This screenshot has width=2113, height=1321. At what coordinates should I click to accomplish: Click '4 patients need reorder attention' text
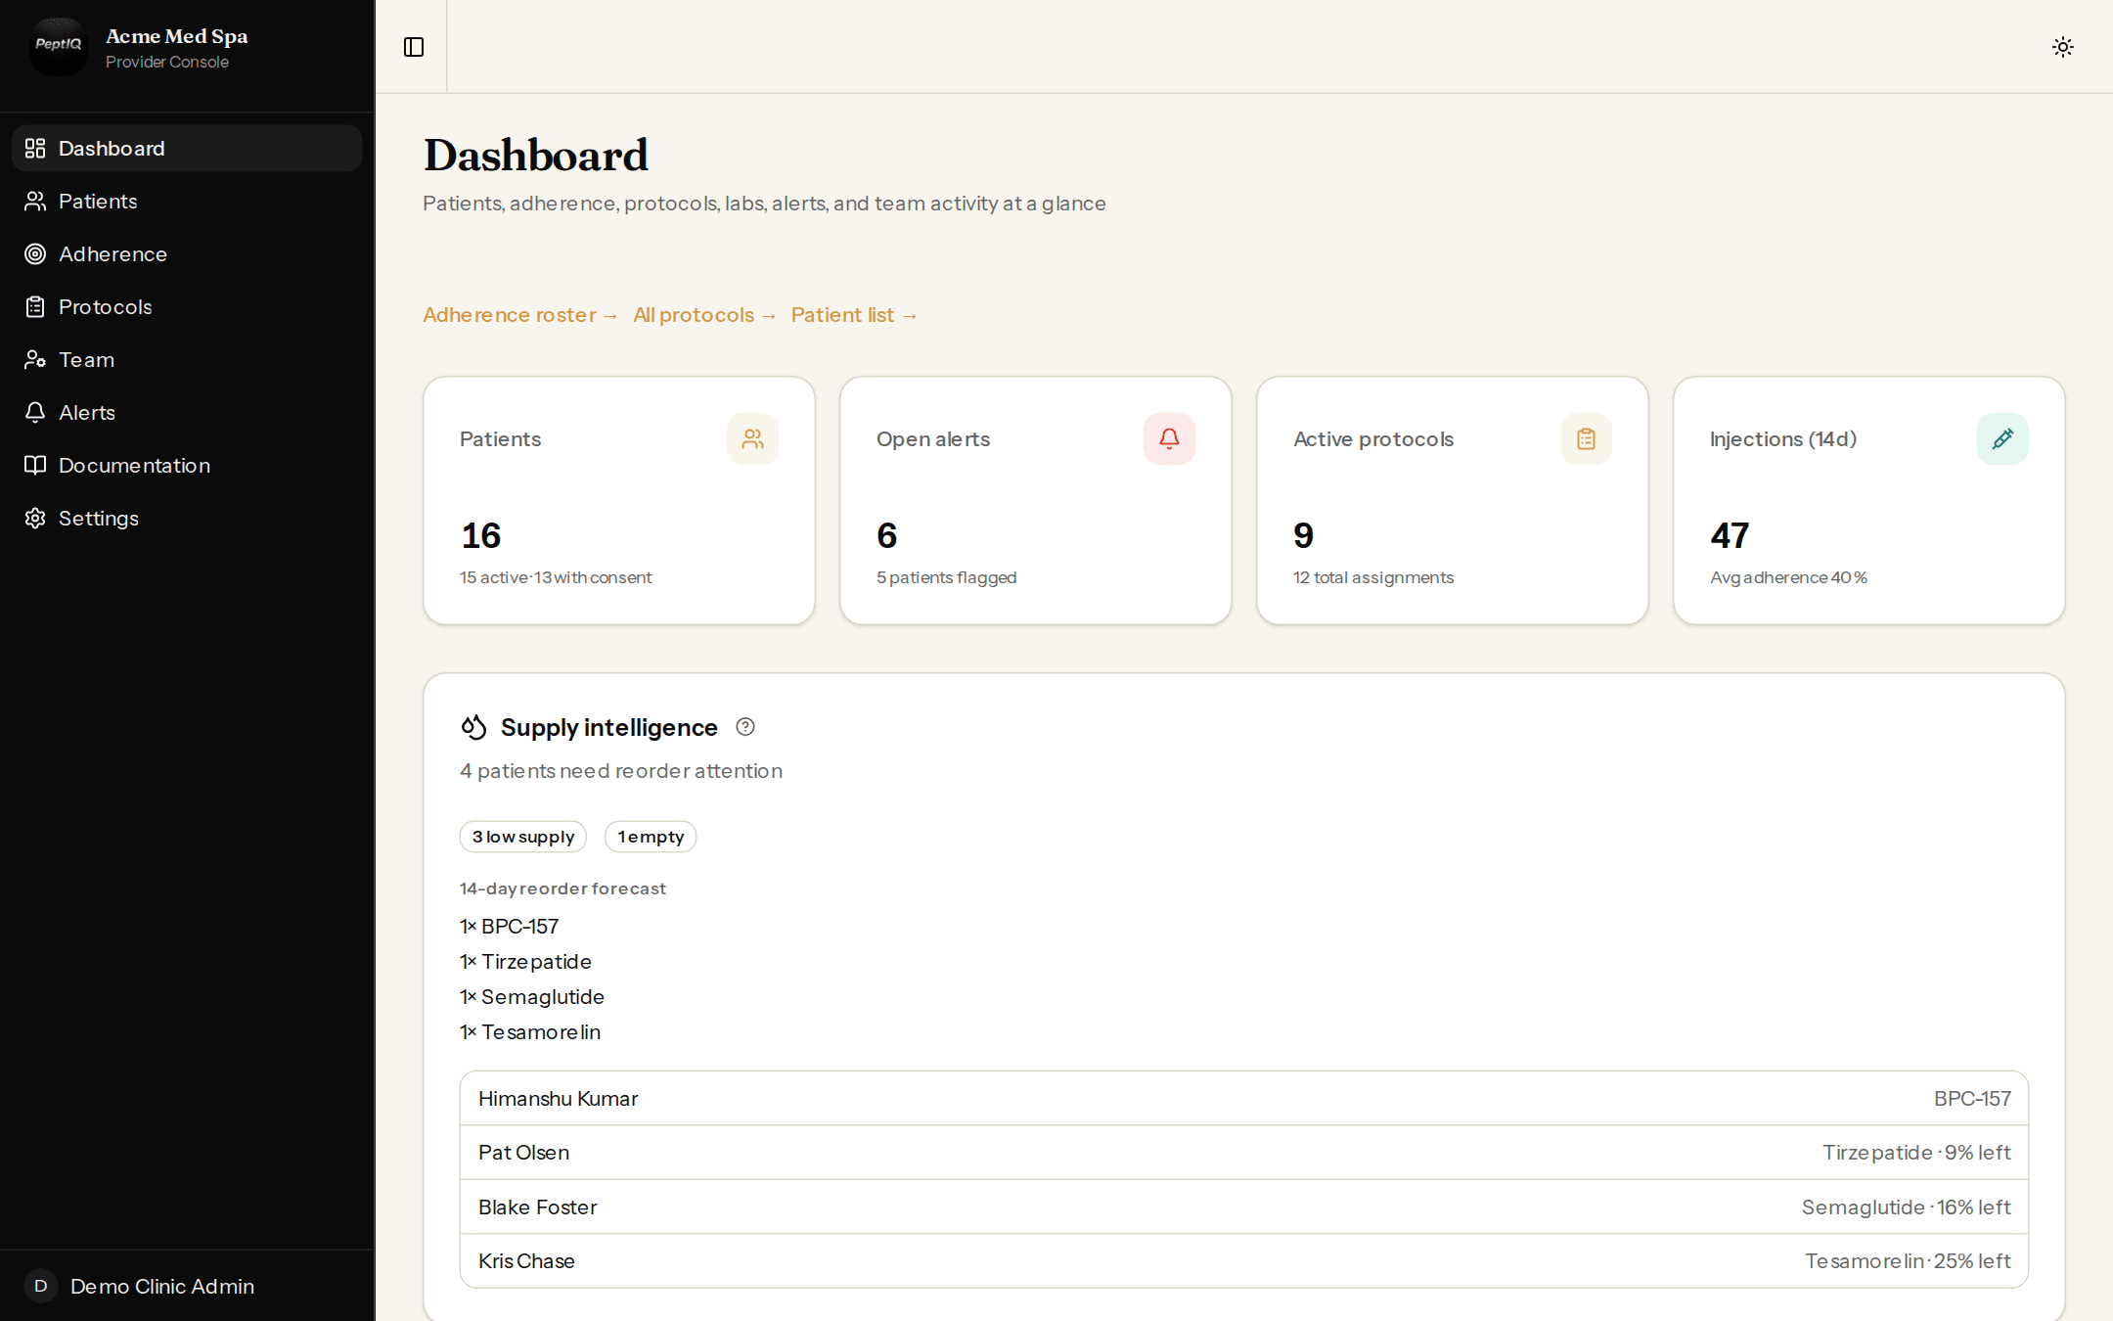[x=621, y=770]
